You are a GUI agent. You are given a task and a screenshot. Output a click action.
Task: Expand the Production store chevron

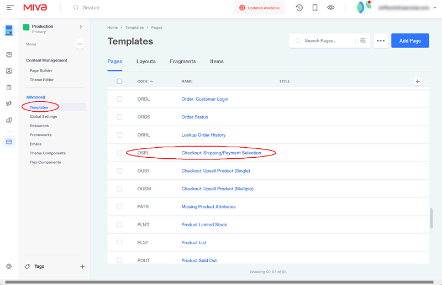[81, 27]
